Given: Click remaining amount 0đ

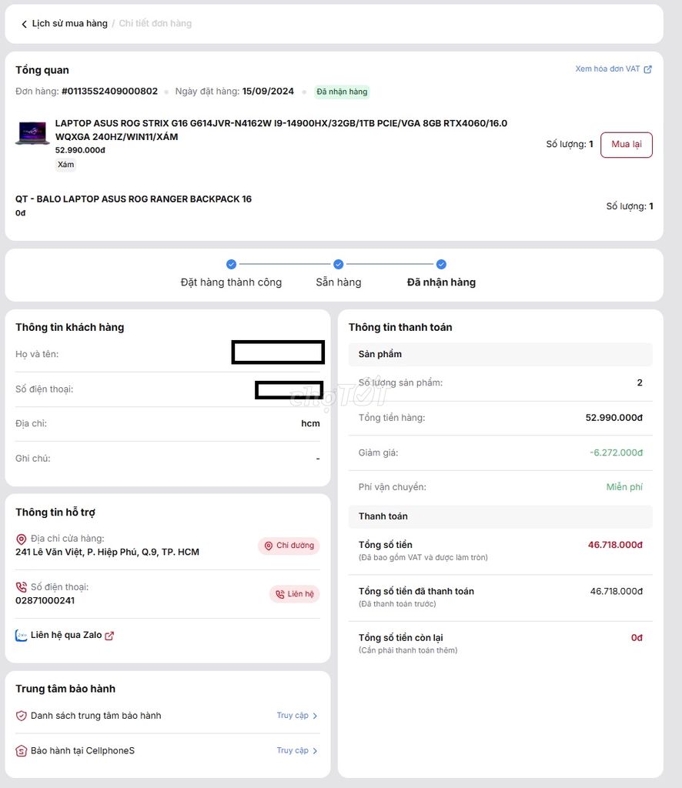Looking at the screenshot, I should (637, 638).
